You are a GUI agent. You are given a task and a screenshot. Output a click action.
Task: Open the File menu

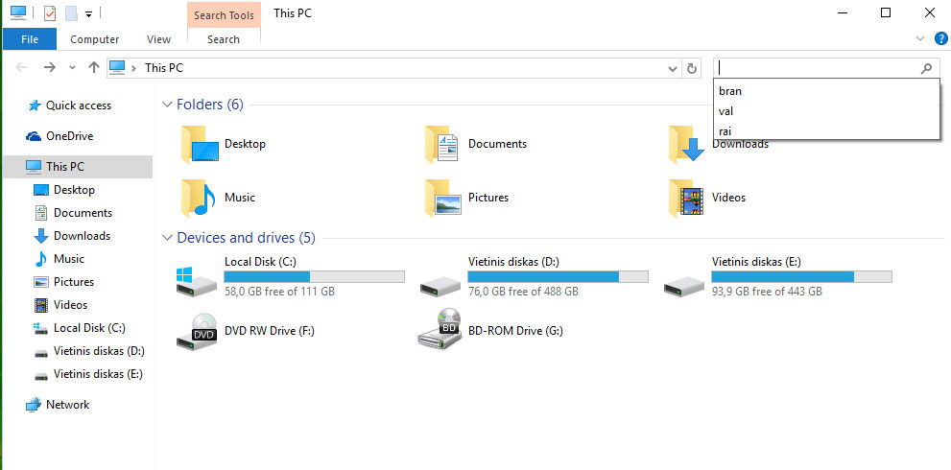[x=29, y=39]
